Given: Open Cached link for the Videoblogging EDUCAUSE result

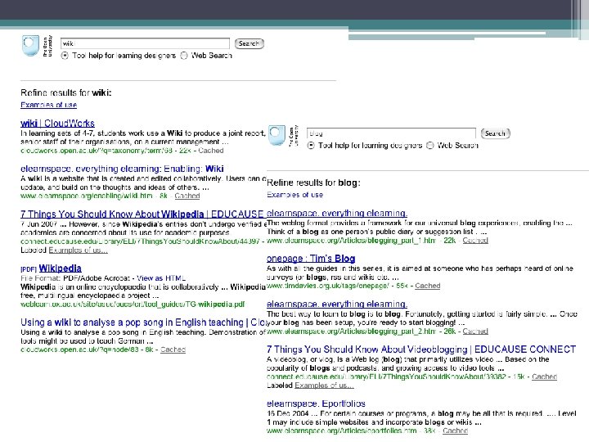Looking at the screenshot, I should pyautogui.click(x=544, y=377).
